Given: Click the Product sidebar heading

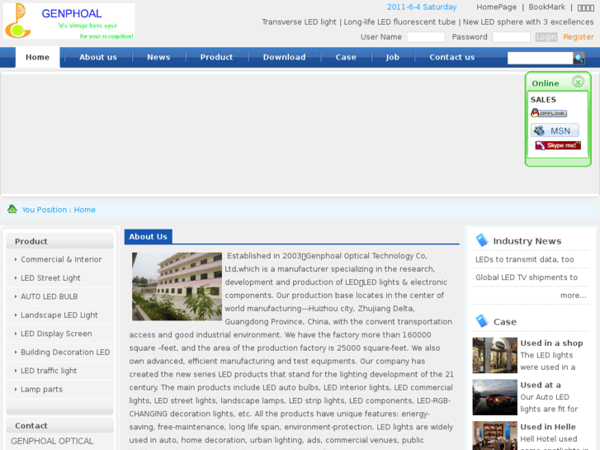Looking at the screenshot, I should [x=31, y=242].
